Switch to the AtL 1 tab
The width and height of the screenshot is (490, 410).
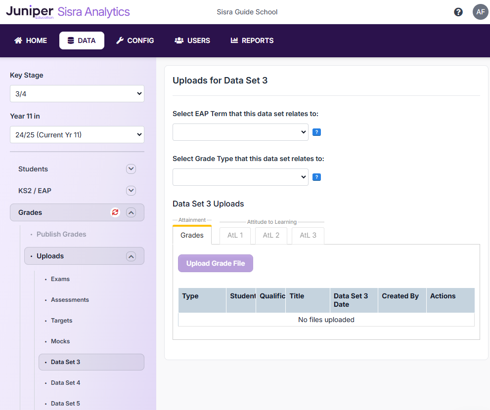click(x=235, y=236)
